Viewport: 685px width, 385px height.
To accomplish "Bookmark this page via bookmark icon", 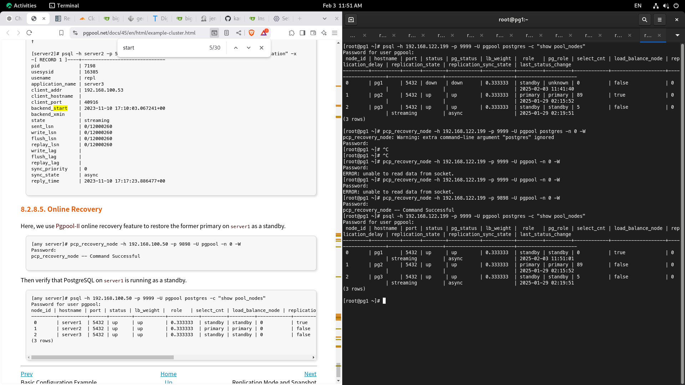I will pyautogui.click(x=61, y=33).
